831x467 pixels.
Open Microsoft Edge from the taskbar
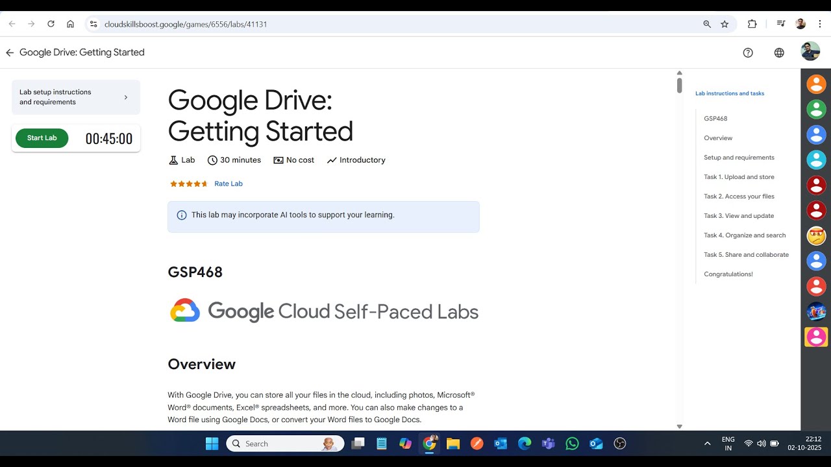[525, 444]
